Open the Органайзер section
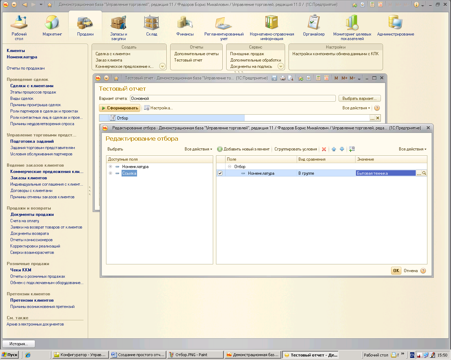 point(314,26)
